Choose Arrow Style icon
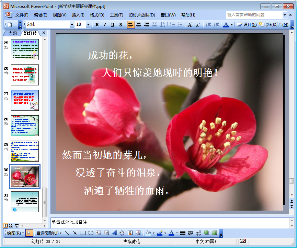Viewport: 297px width, 248px height. point(199,233)
